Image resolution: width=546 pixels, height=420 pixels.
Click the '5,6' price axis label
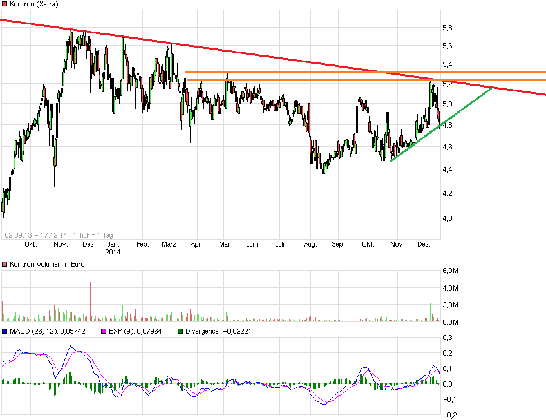(x=447, y=46)
